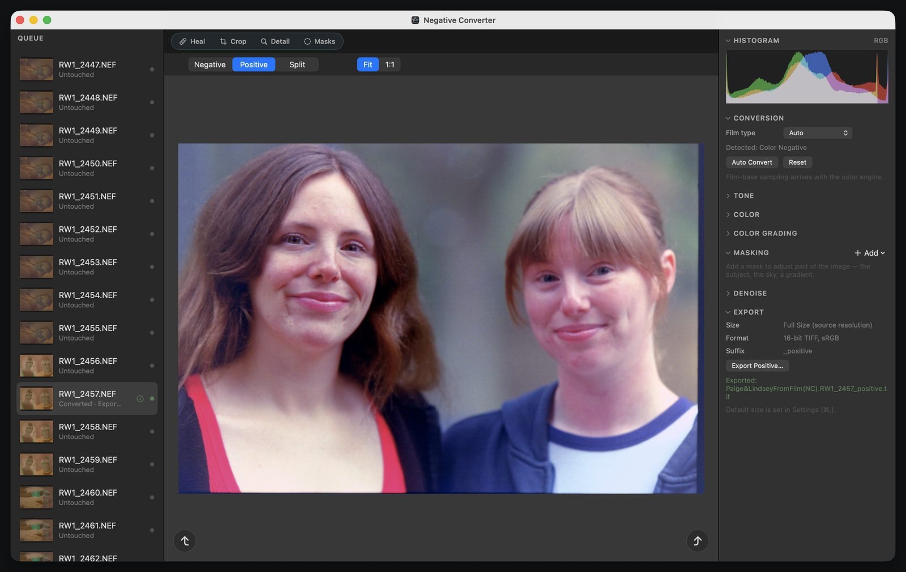
Task: Switch view to Split
Action: [297, 64]
